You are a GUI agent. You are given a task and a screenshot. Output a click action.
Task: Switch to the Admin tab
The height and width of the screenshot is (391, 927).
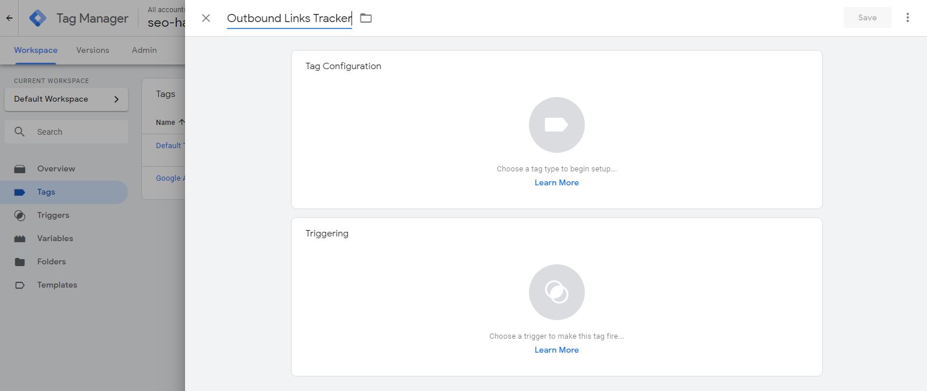[144, 50]
